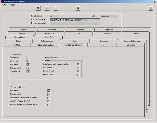The height and width of the screenshot is (123, 157).
Task: Click Pedido de Clientes Nº Líneas field
Action: pos(49,91)
